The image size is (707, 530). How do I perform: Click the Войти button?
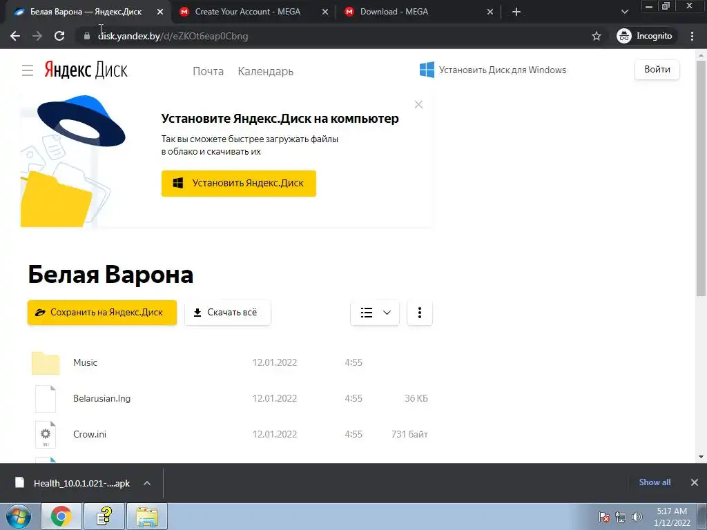click(657, 70)
